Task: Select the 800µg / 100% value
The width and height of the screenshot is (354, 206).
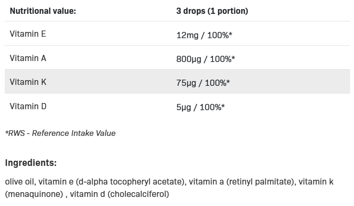Action: coord(205,59)
